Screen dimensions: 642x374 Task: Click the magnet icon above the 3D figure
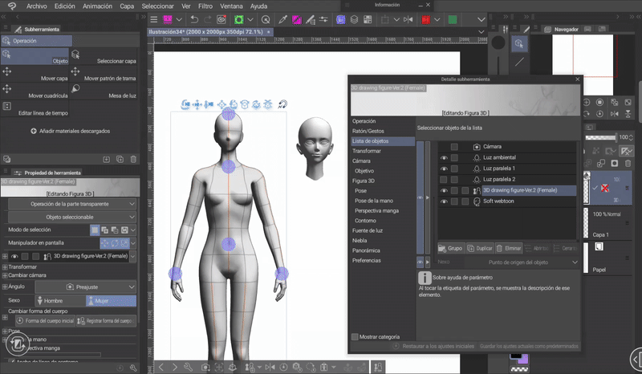282,104
